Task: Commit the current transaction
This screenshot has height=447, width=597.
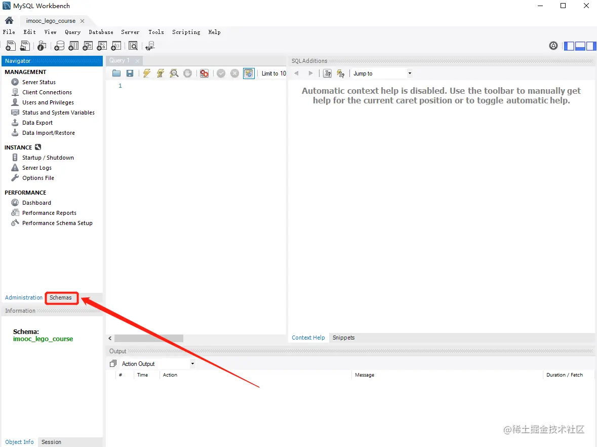Action: [x=221, y=73]
